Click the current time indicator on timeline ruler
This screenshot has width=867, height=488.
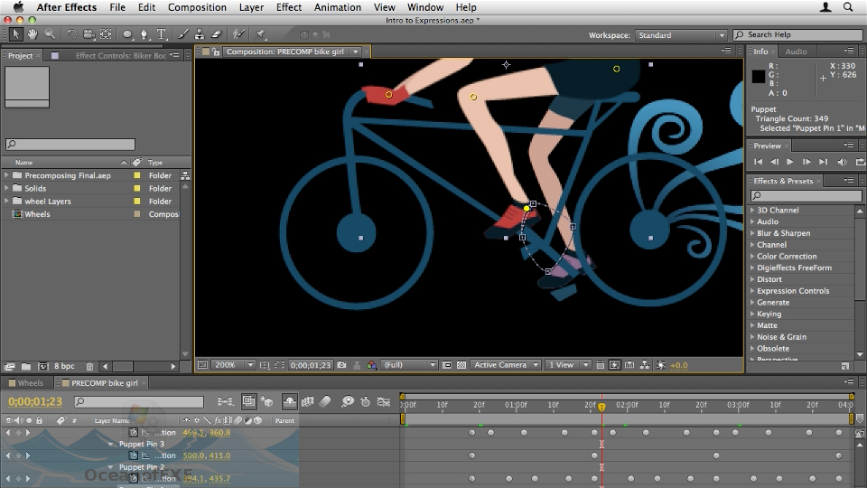601,408
